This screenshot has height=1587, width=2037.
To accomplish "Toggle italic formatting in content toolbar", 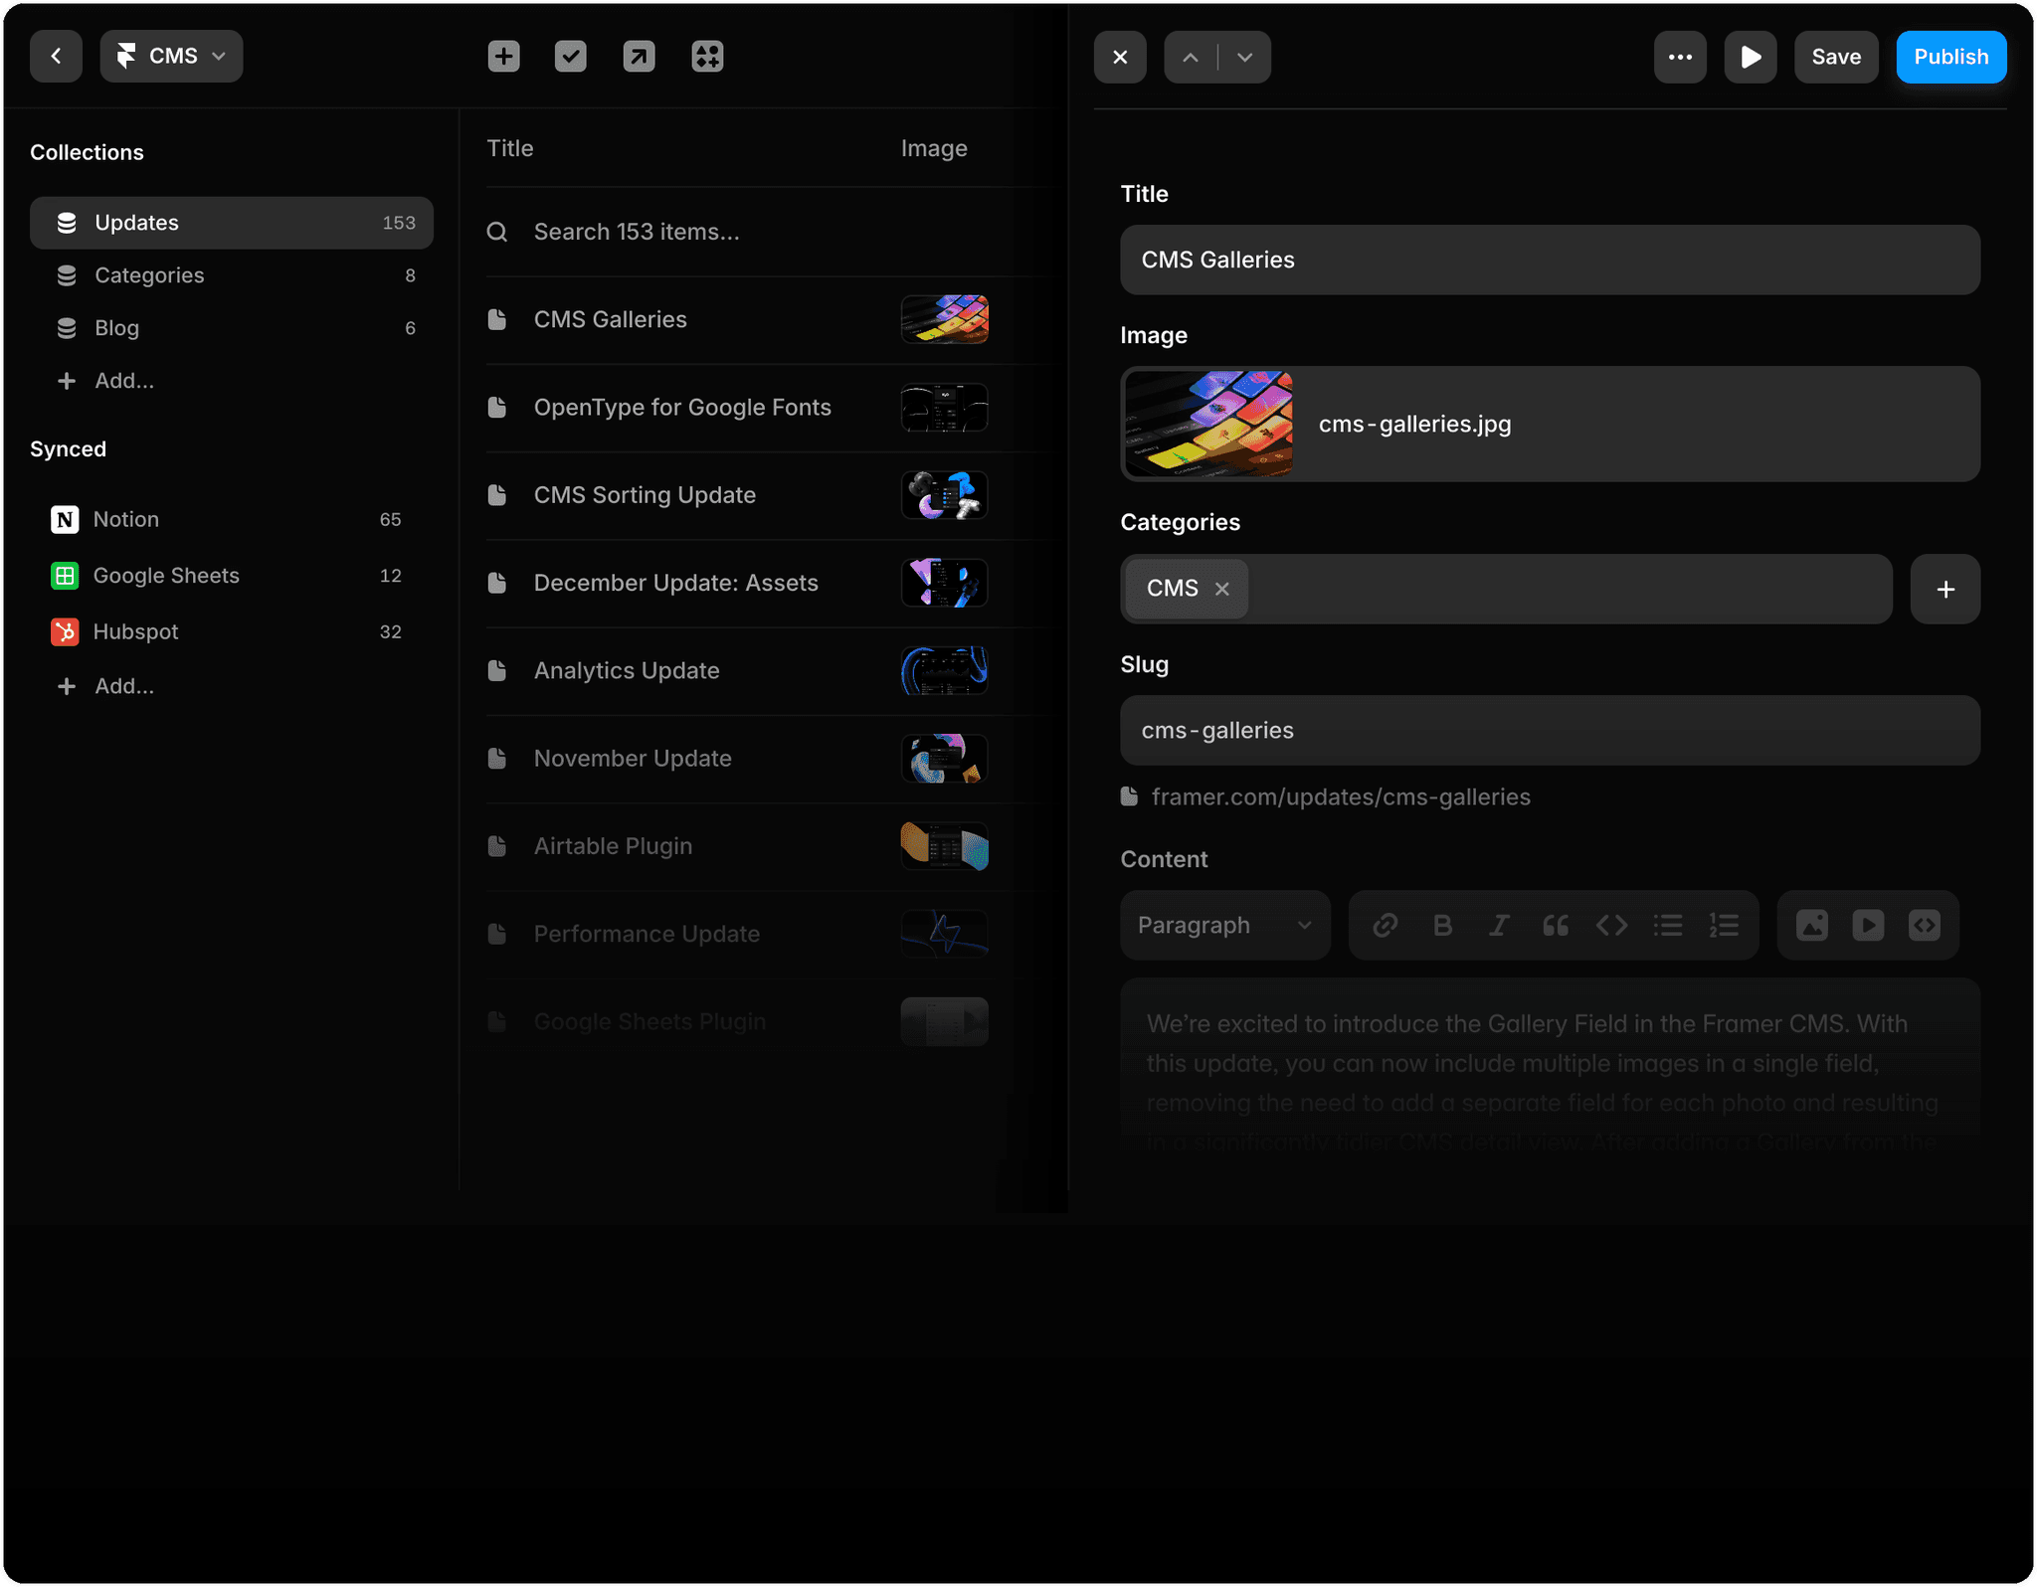I will [1499, 926].
